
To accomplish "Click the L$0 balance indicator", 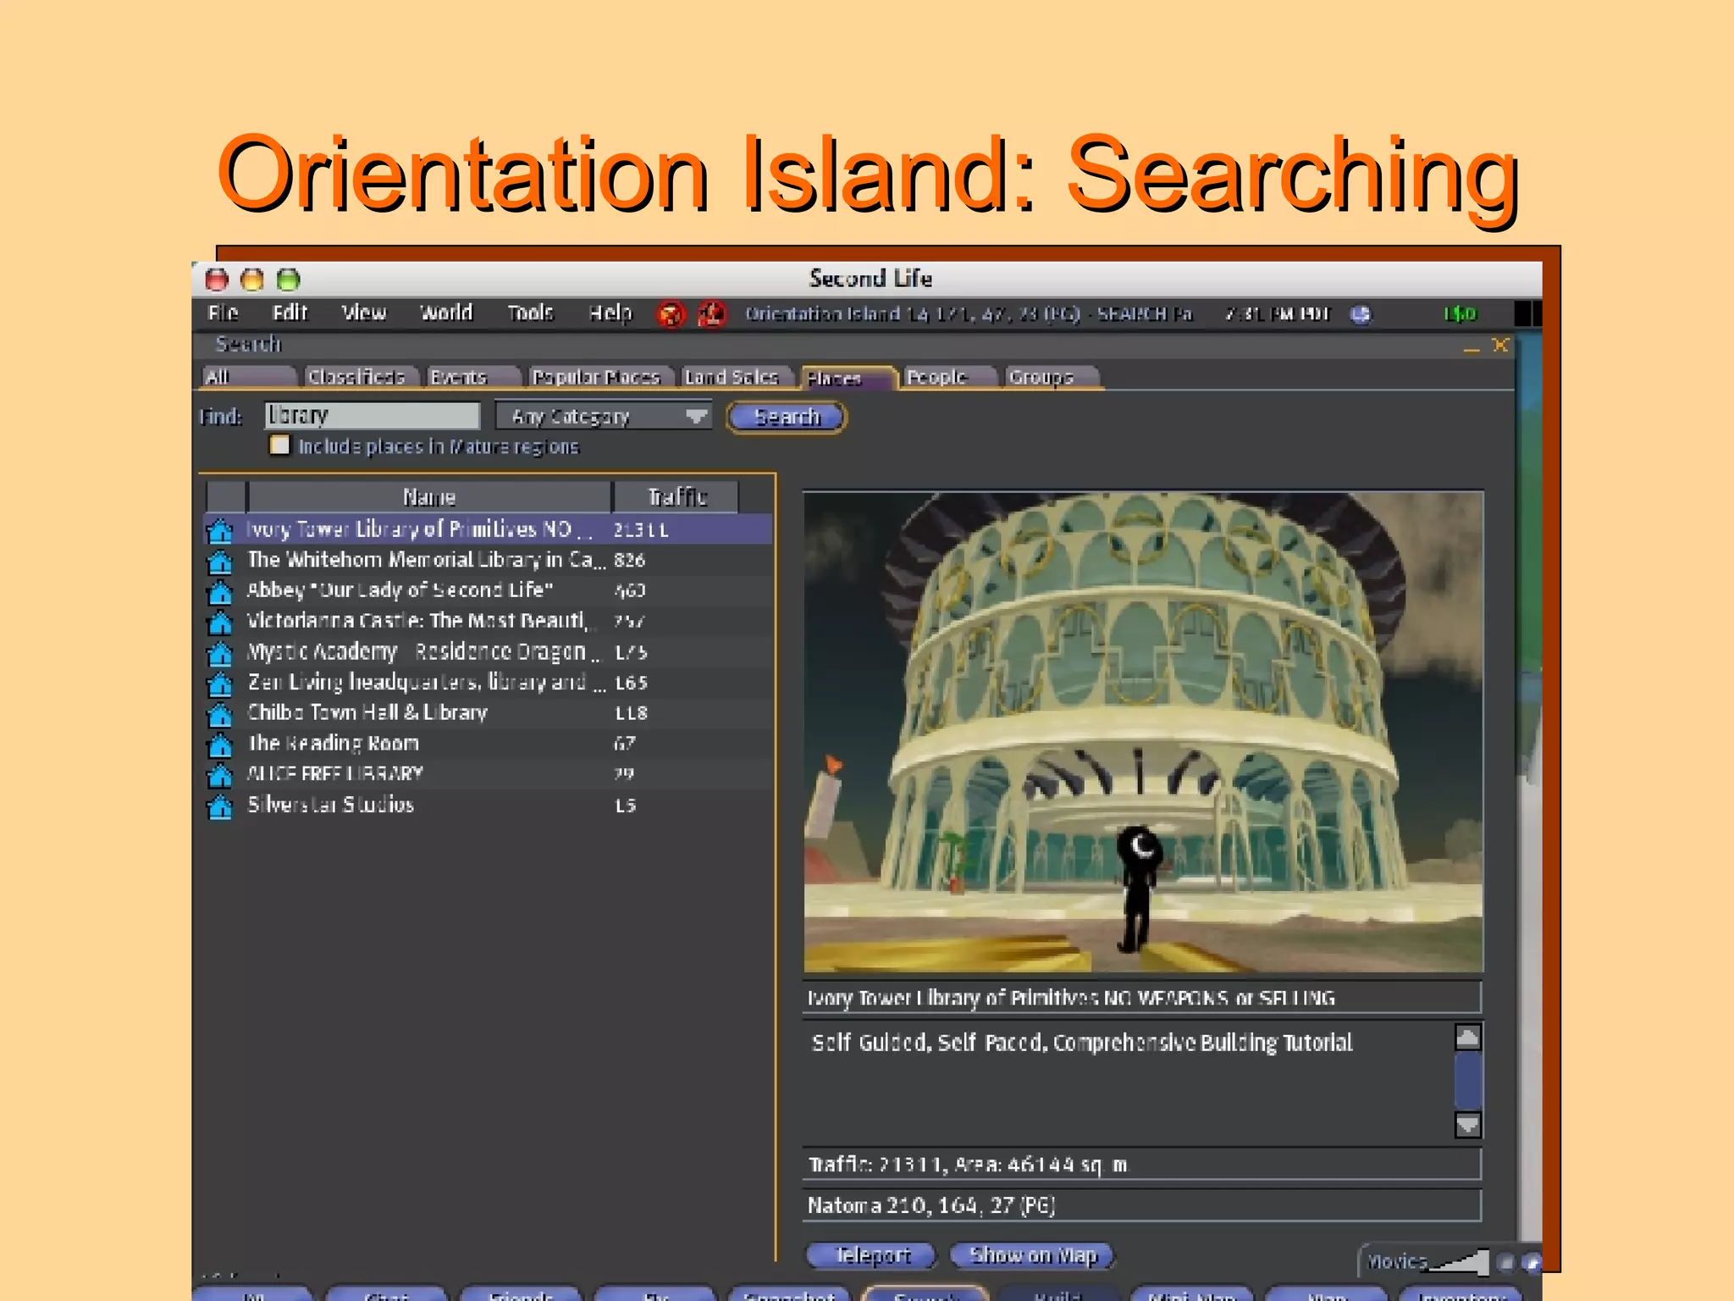I will coord(1460,315).
